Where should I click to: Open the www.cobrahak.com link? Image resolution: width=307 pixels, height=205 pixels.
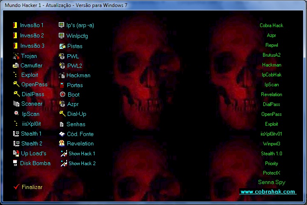coord(268,192)
